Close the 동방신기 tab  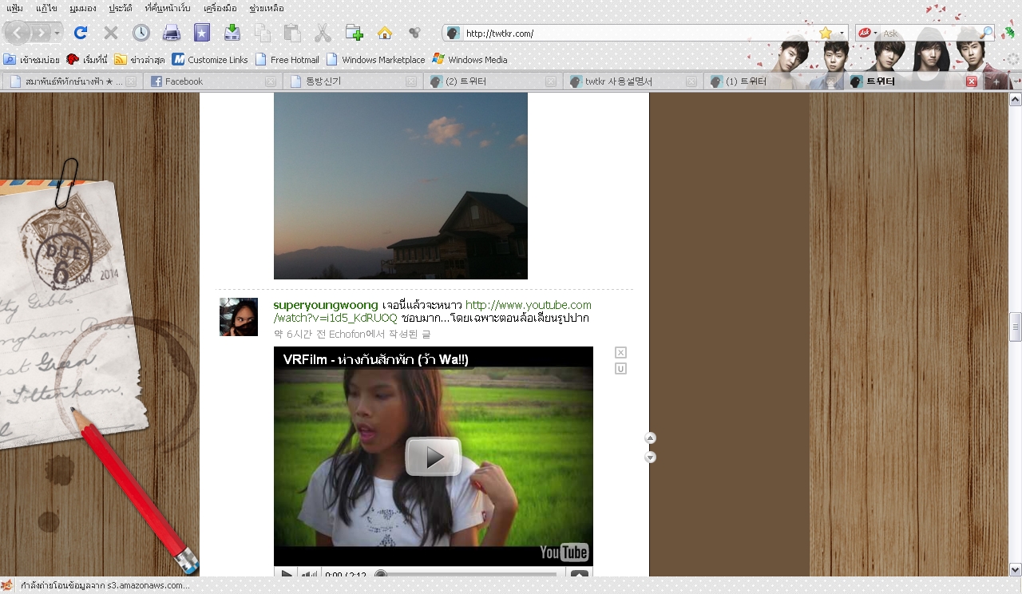click(x=411, y=81)
